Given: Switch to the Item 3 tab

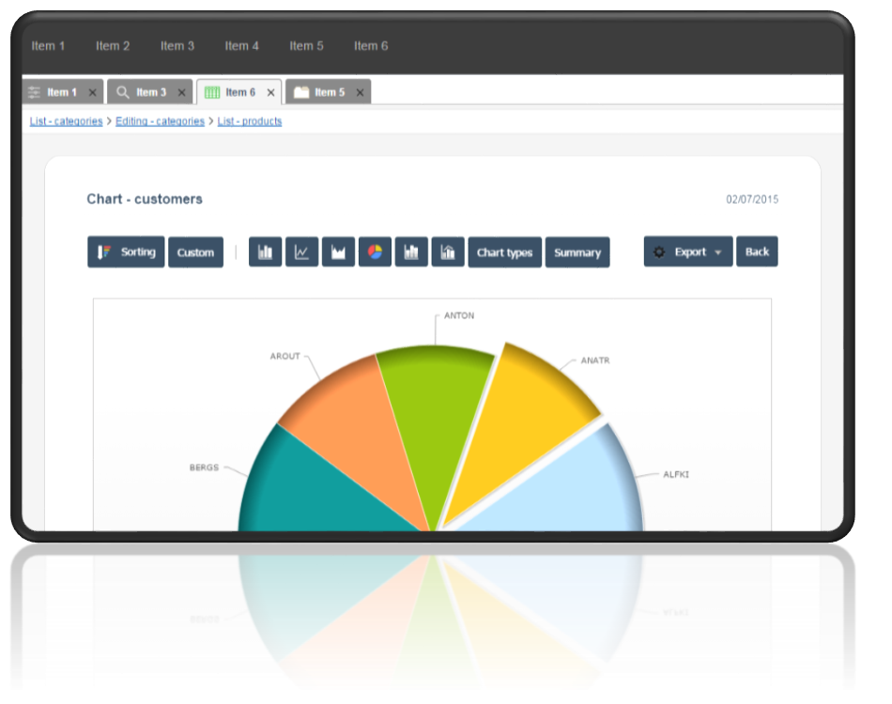Looking at the screenshot, I should 150,92.
